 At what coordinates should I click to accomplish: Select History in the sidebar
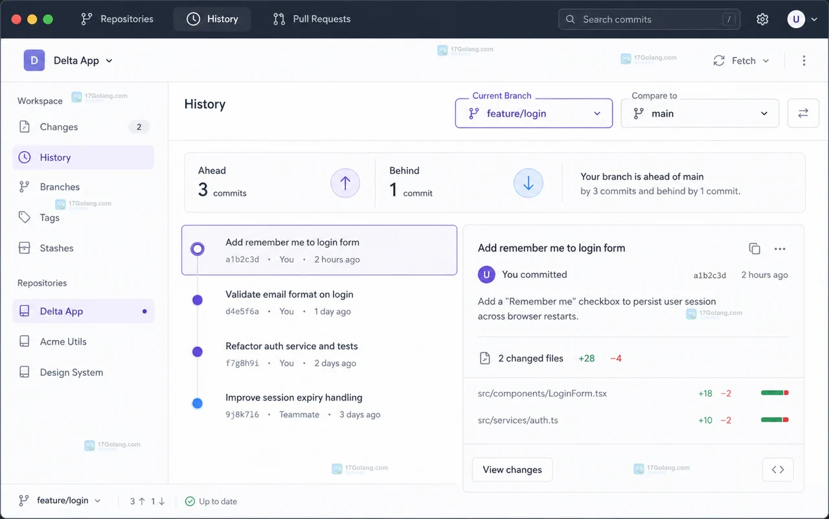point(83,157)
